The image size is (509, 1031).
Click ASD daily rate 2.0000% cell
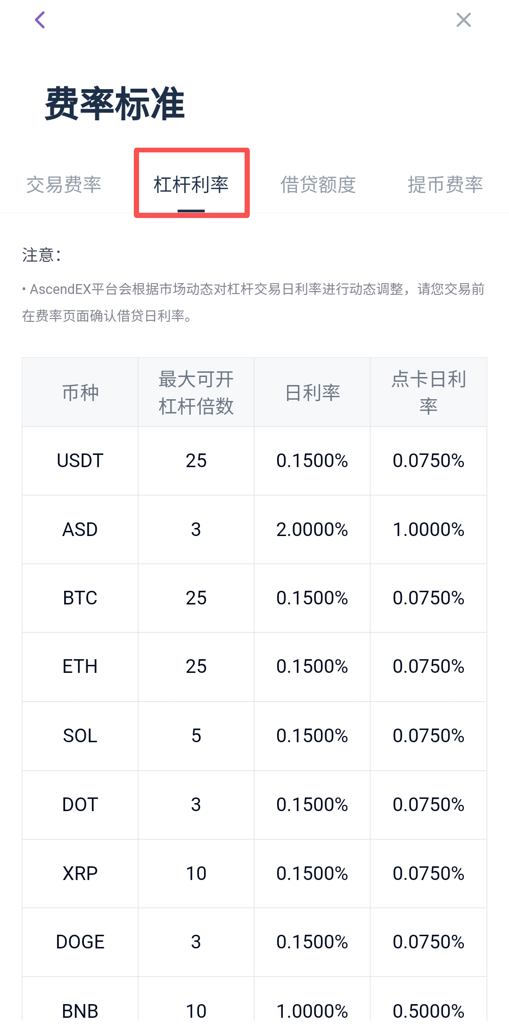(312, 529)
